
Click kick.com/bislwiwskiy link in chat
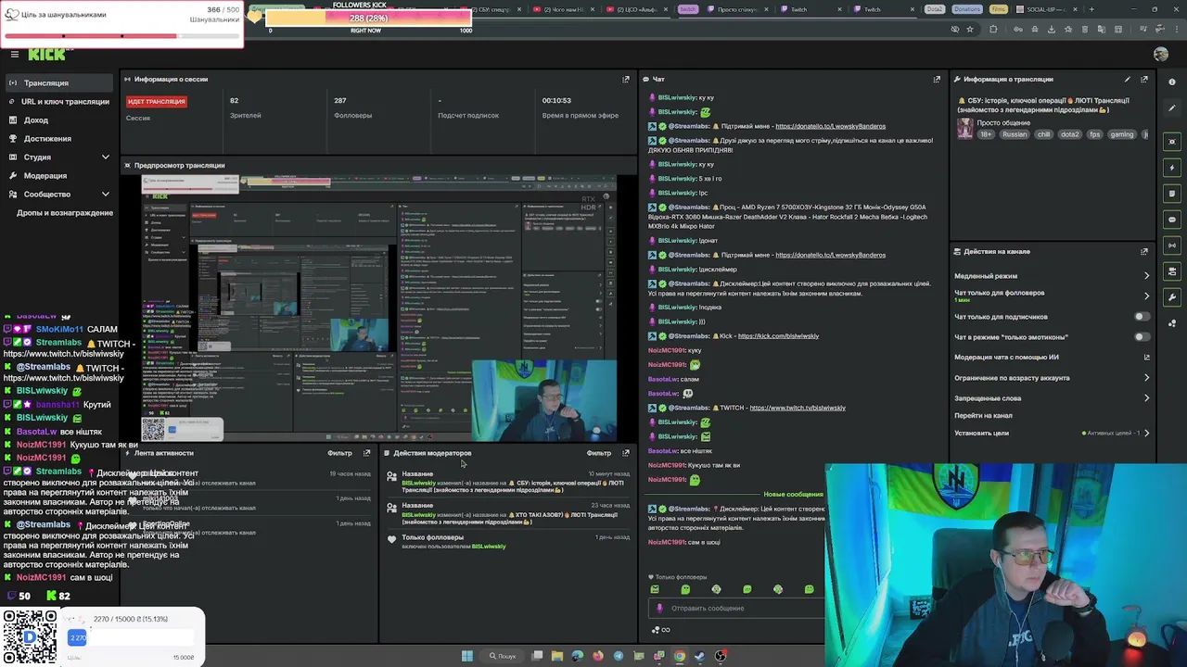click(x=778, y=336)
